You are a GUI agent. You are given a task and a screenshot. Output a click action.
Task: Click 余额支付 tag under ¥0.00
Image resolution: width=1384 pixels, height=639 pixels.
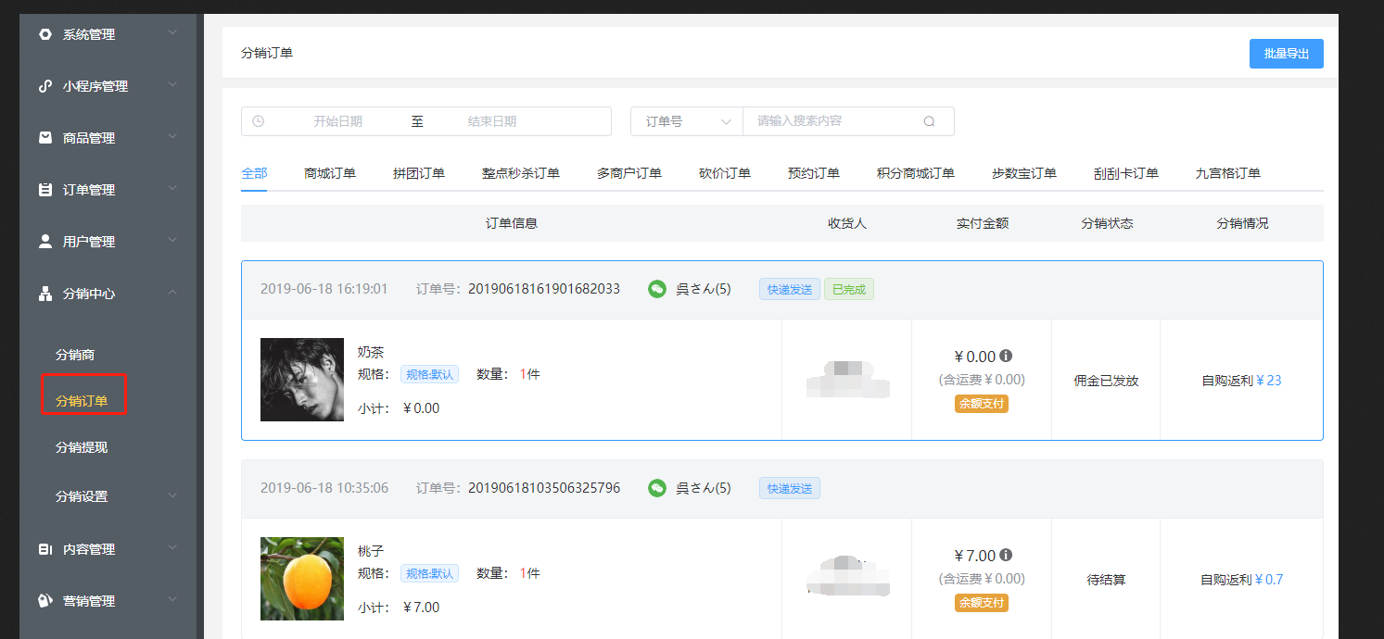pyautogui.click(x=982, y=404)
